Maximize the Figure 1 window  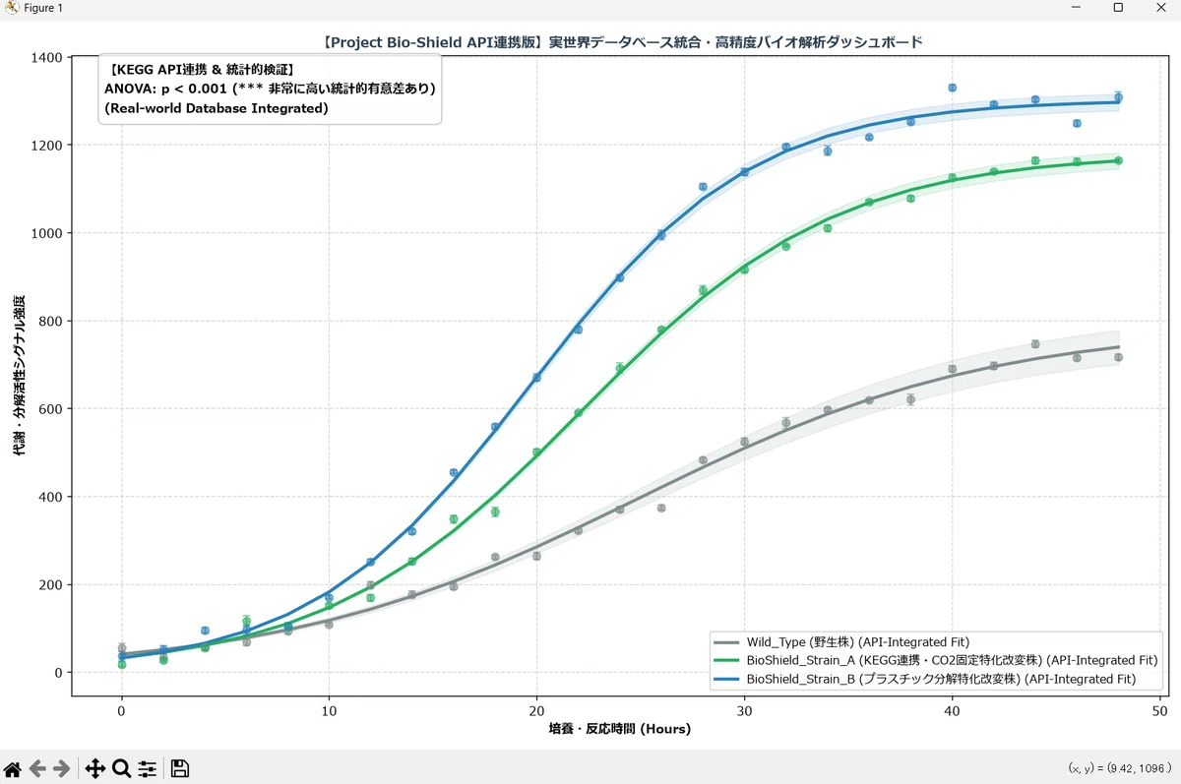pos(1118,8)
